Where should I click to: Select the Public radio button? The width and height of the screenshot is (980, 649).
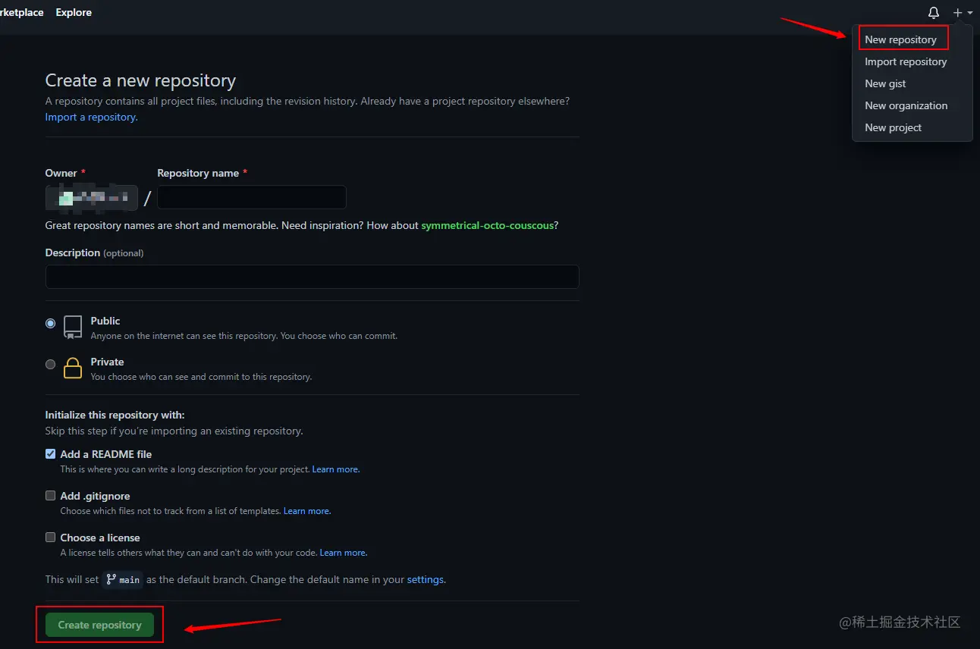[51, 323]
